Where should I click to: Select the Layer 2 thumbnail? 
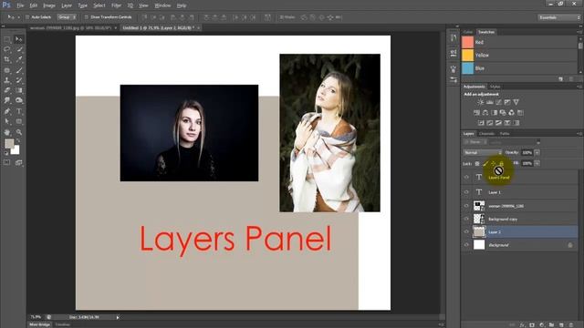479,231
